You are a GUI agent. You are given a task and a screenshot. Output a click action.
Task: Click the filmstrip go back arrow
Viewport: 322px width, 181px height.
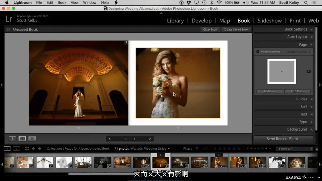point(34,149)
